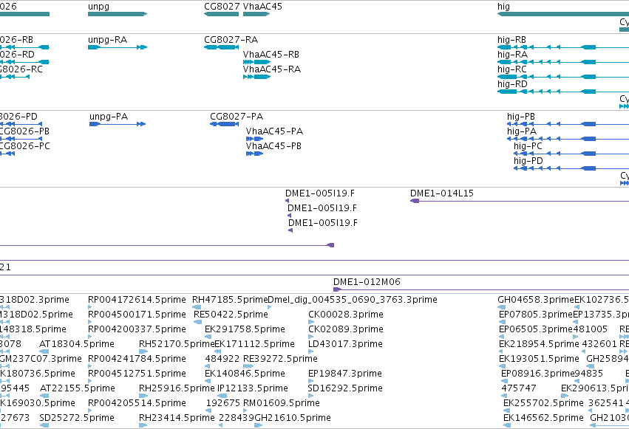Select the hig-PB protein label
Image resolution: width=629 pixels, height=429 pixels.
coord(521,117)
